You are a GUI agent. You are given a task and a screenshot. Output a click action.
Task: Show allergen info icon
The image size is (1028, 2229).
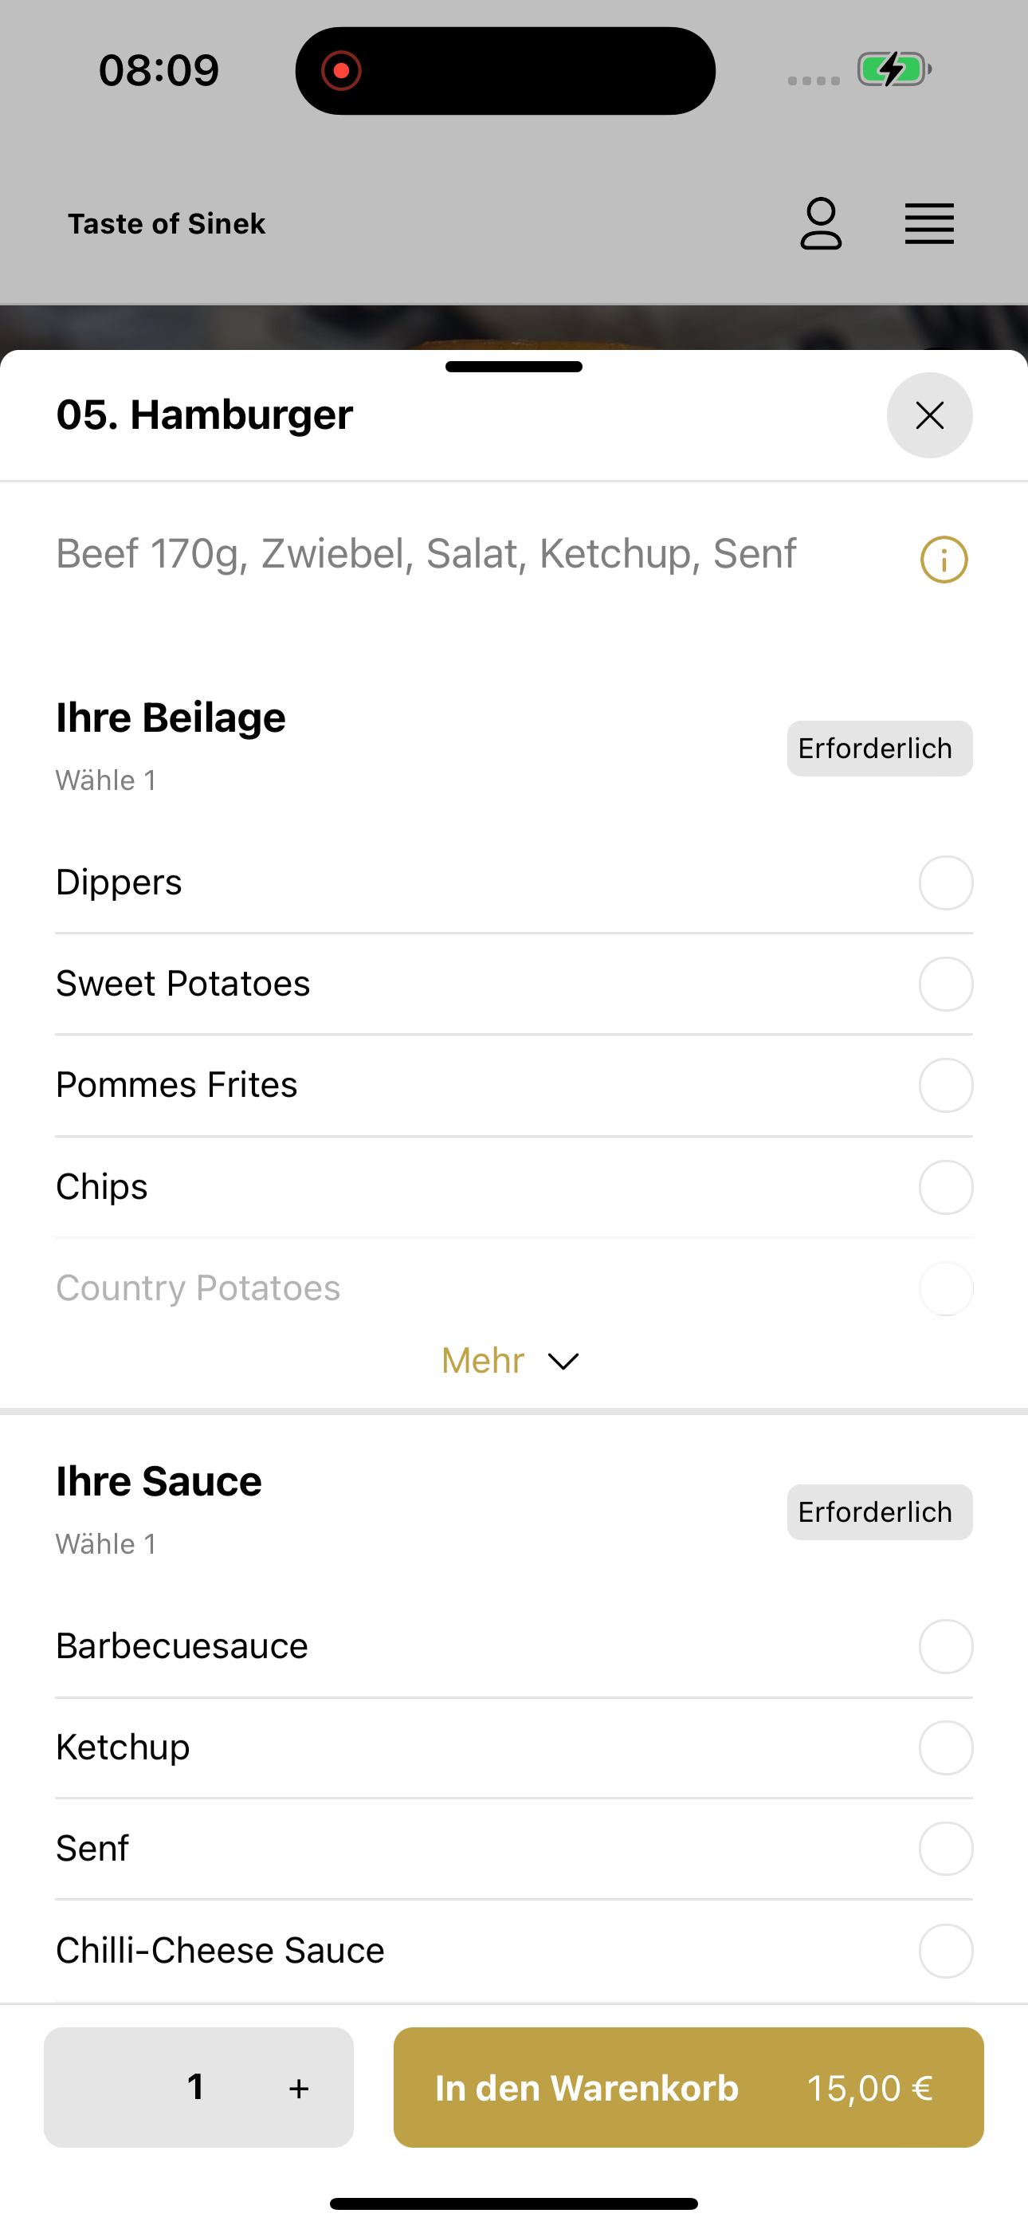pyautogui.click(x=944, y=560)
